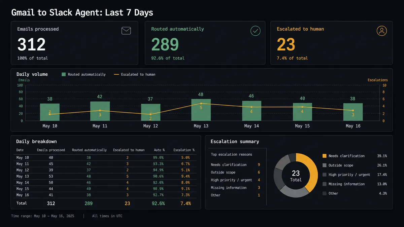Click the May 16 green bar

353,112
